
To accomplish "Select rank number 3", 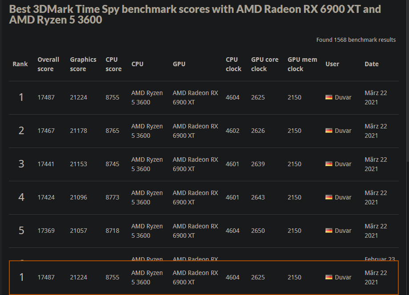I will (x=21, y=164).
